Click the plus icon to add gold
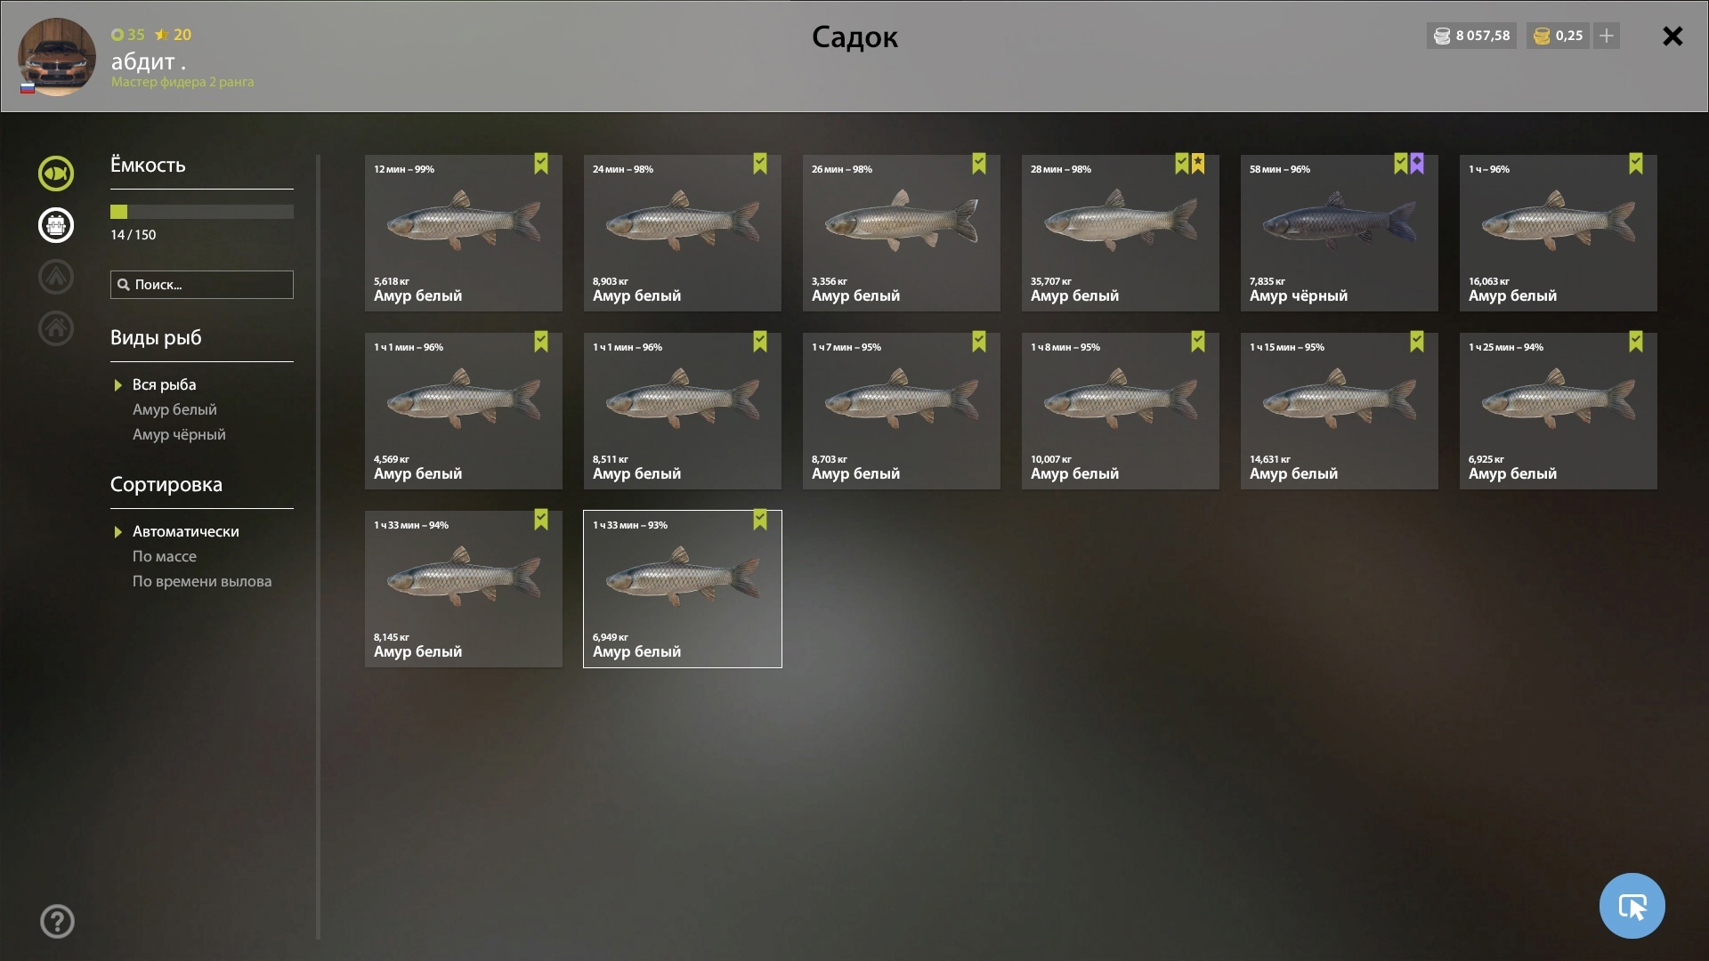 pos(1607,36)
